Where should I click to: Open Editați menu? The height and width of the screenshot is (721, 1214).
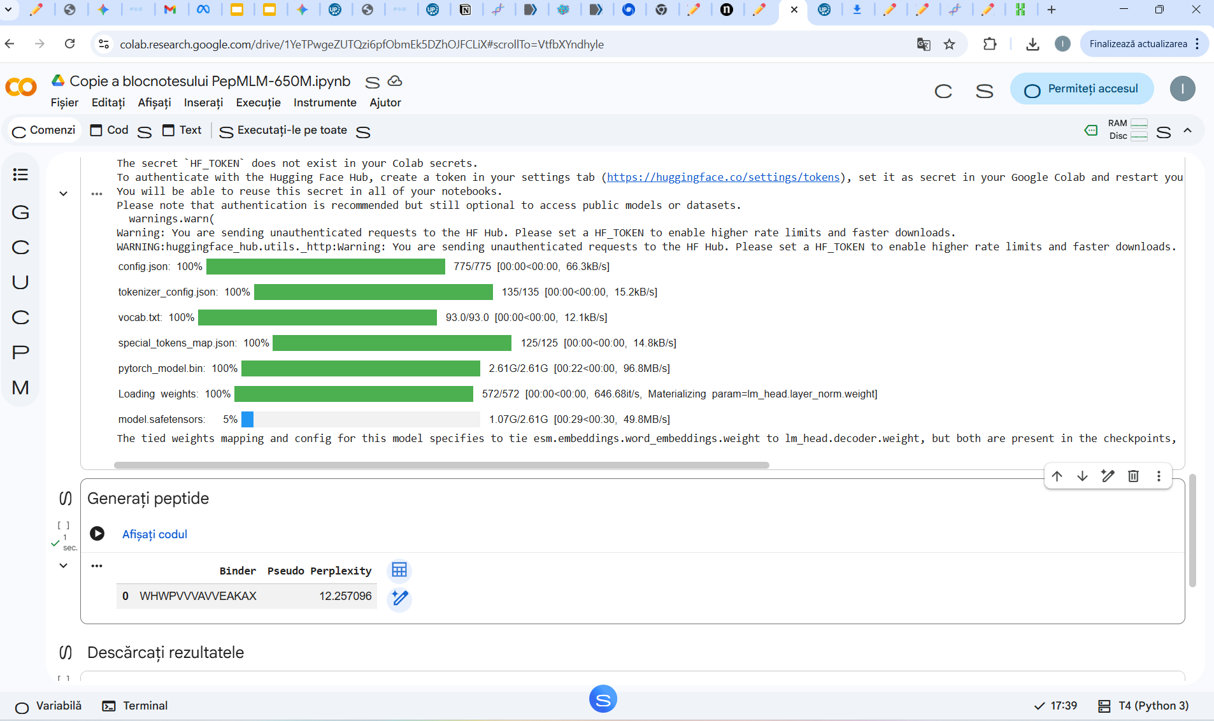click(108, 103)
